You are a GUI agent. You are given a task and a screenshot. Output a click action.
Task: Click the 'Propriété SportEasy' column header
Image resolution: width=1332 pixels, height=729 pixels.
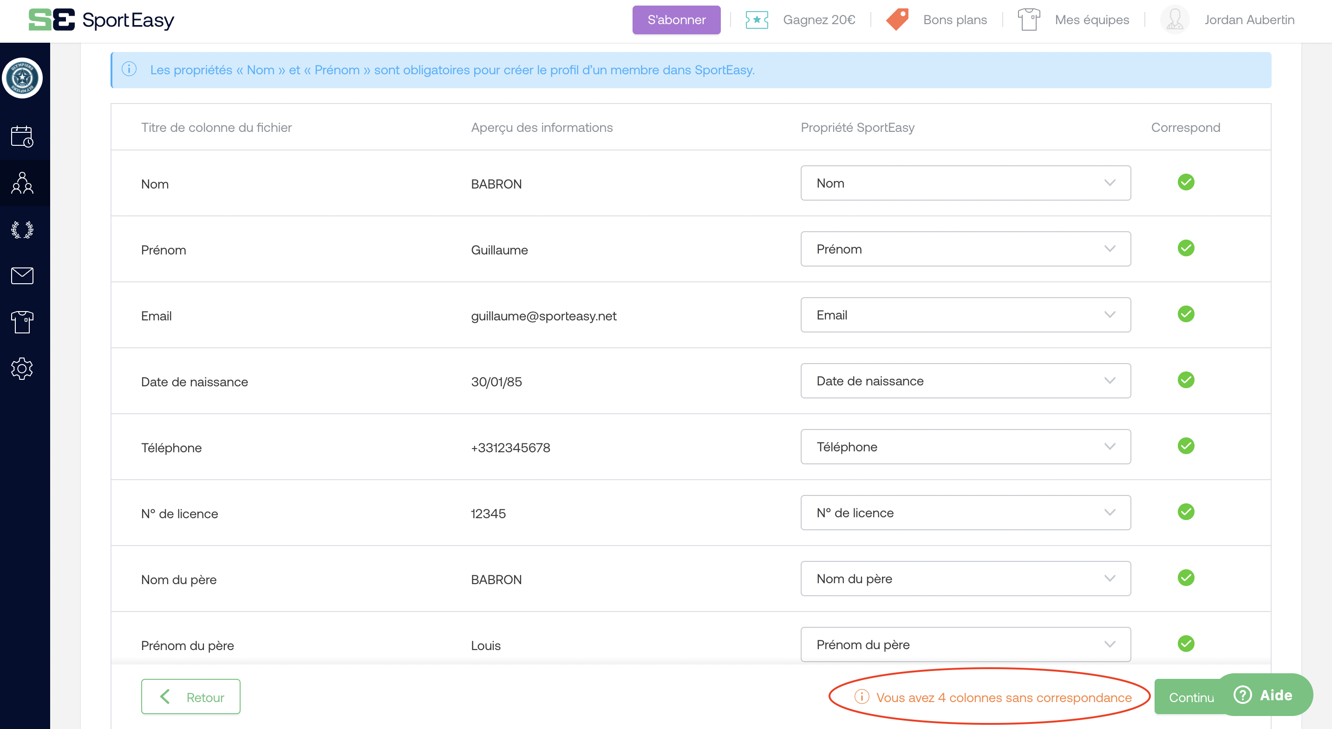pos(857,127)
